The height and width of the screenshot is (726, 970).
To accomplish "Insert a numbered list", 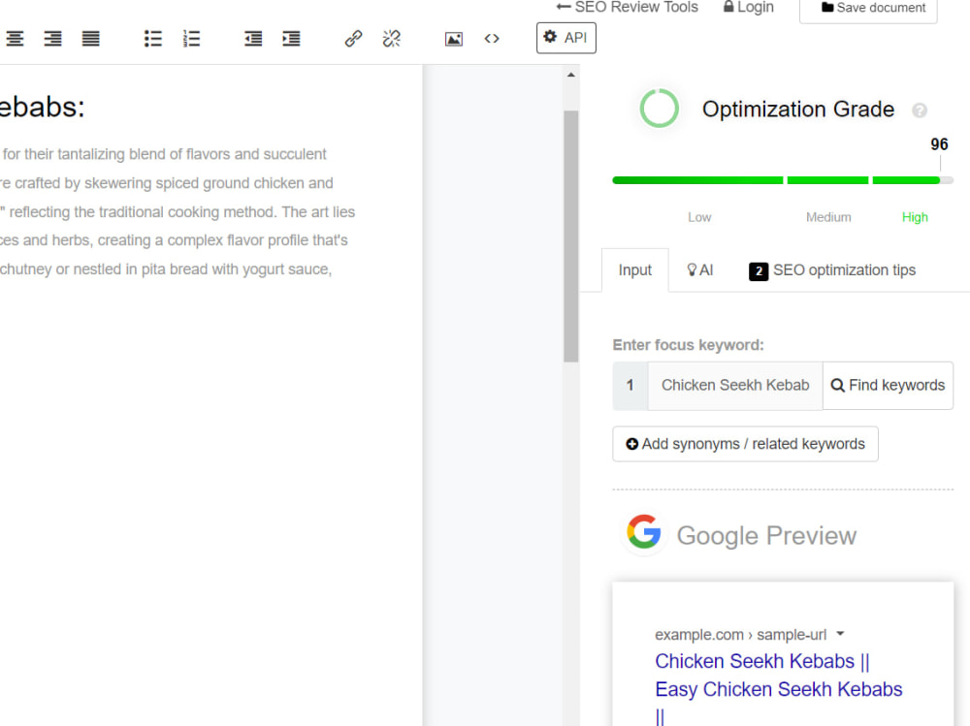I will [x=191, y=39].
